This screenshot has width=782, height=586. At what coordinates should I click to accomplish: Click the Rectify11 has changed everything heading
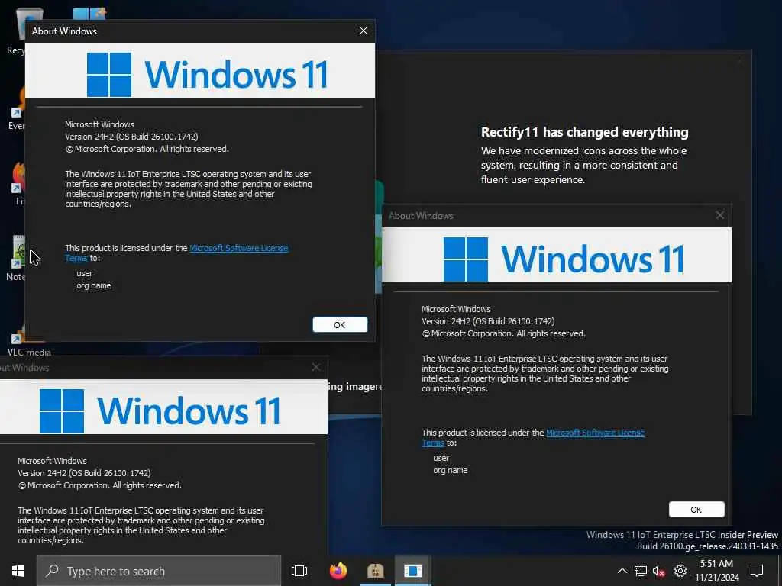(x=584, y=132)
